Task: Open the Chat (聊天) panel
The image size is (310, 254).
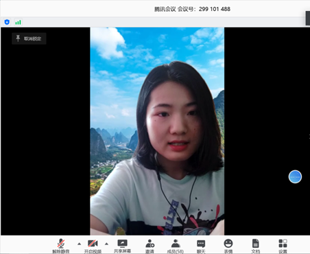Action: (x=201, y=246)
